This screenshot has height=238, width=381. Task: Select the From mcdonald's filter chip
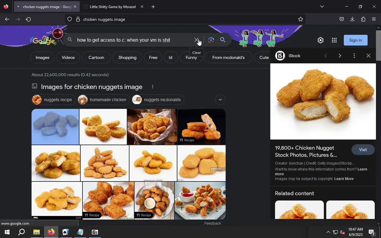coord(228,57)
